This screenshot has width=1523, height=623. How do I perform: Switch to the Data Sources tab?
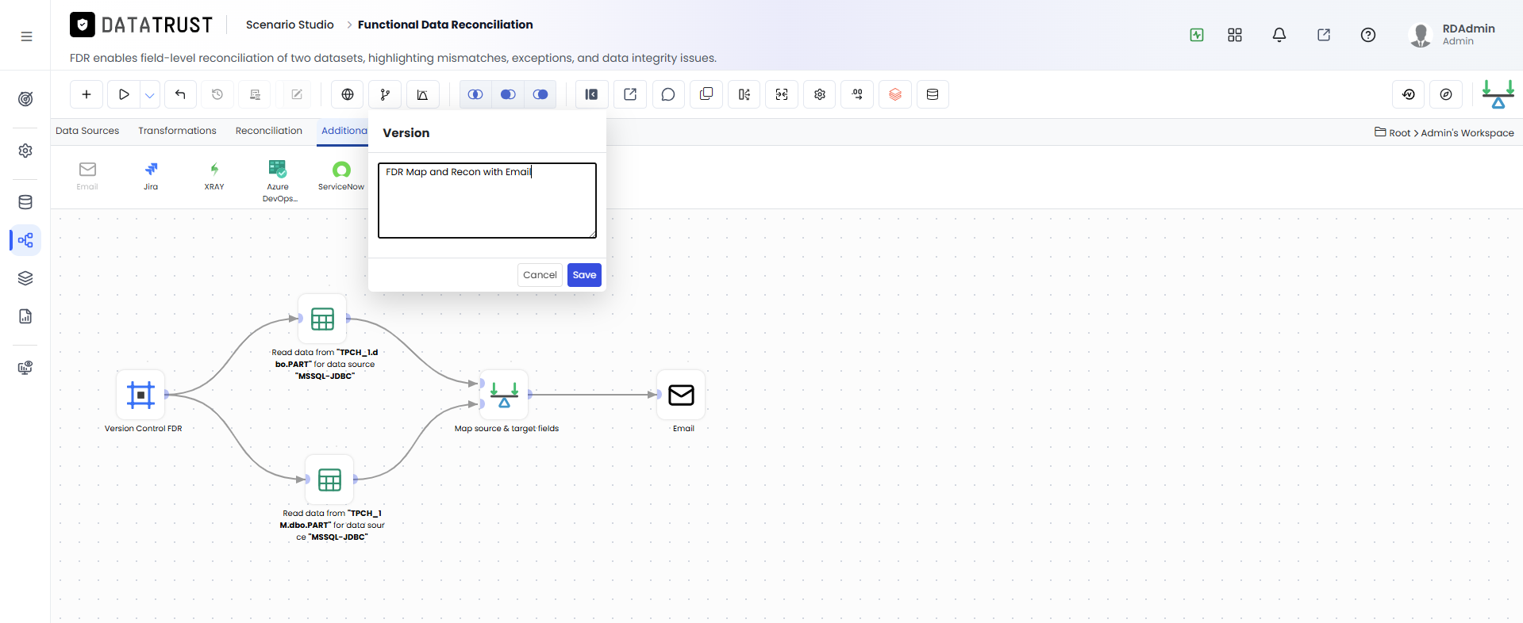[x=87, y=131]
